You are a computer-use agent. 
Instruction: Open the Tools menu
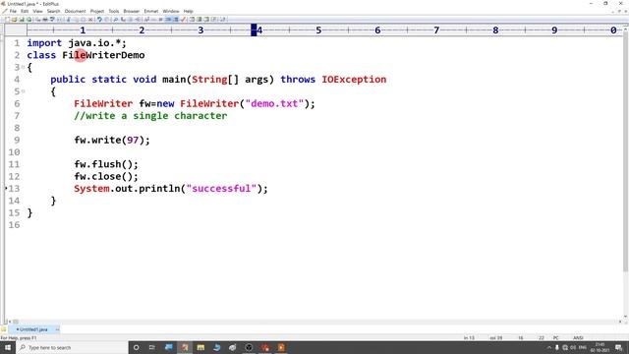pos(114,11)
